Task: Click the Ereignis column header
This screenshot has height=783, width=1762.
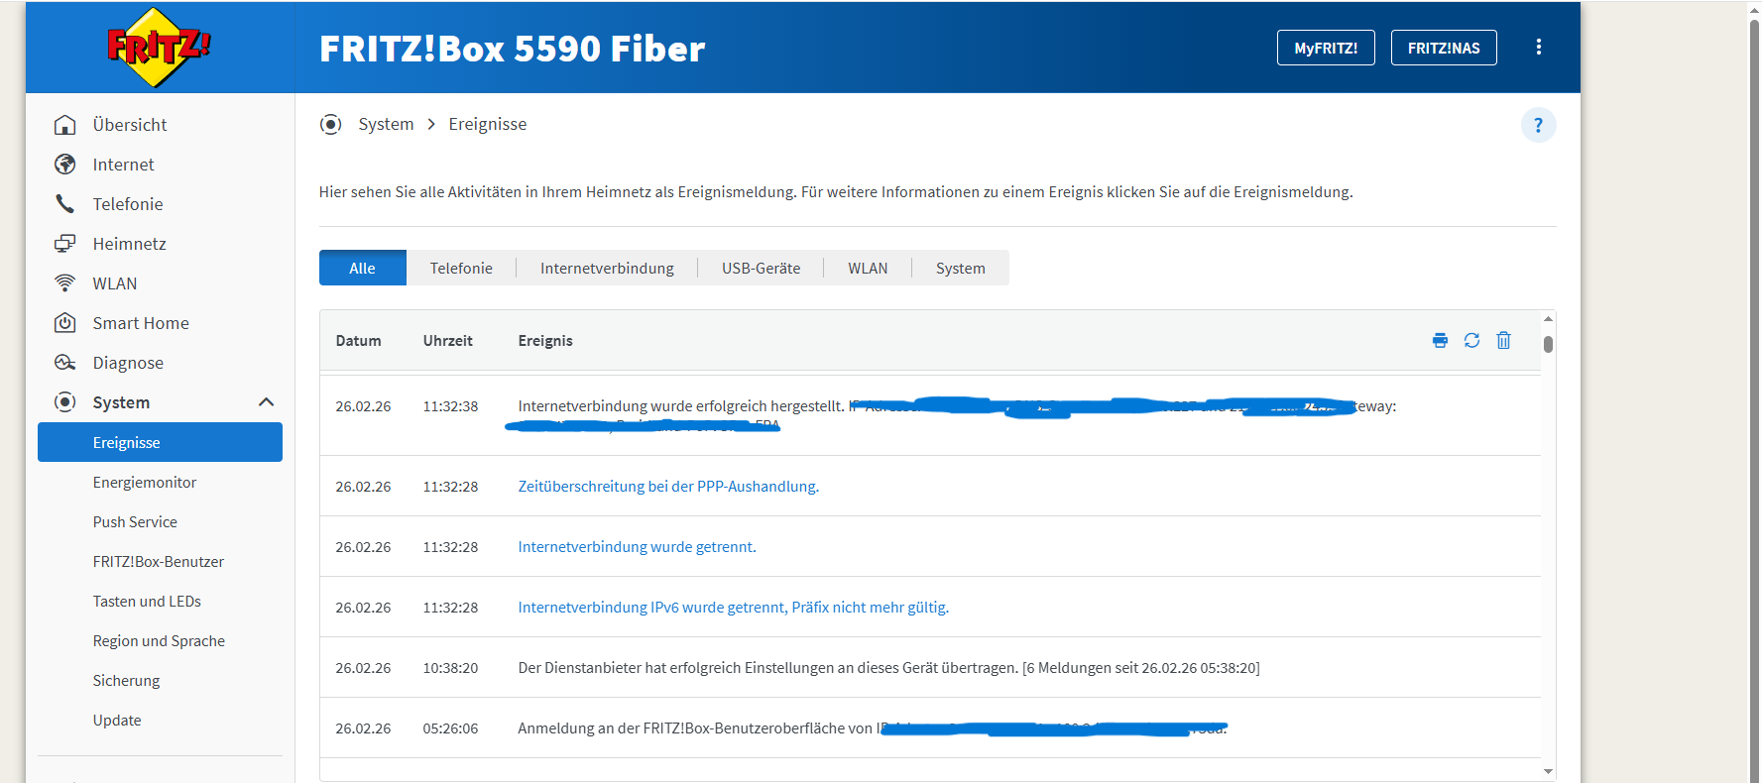Action: tap(545, 340)
